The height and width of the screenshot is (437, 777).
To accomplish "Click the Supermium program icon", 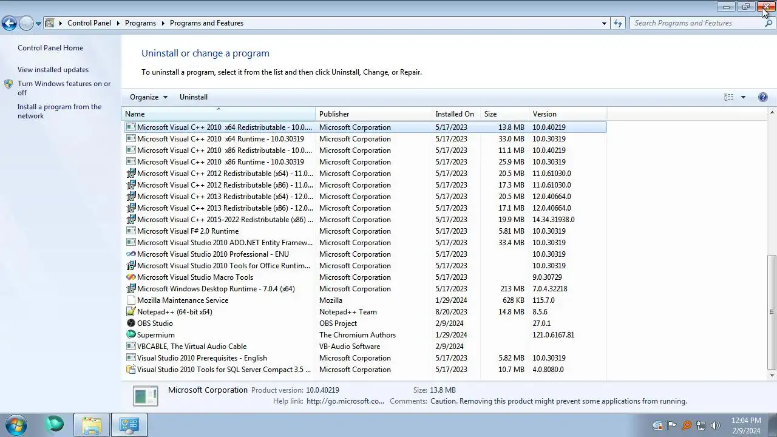I will [131, 335].
